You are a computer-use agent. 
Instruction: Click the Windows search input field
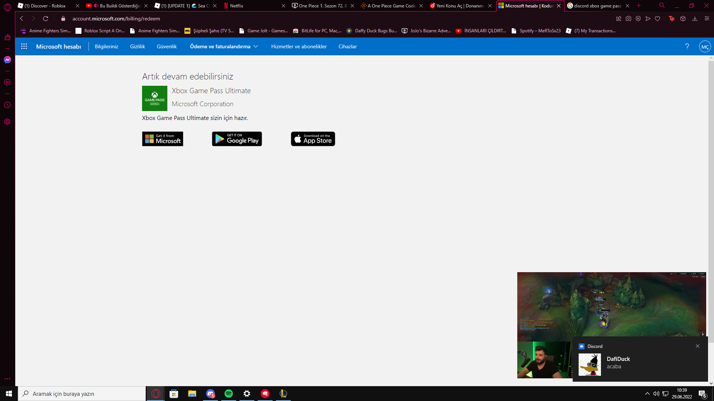pyautogui.click(x=82, y=394)
